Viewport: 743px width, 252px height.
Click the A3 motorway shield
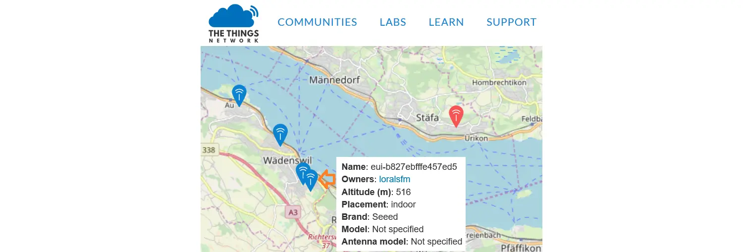(x=293, y=212)
